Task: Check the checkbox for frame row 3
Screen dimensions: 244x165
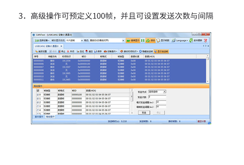Action: 38,106
